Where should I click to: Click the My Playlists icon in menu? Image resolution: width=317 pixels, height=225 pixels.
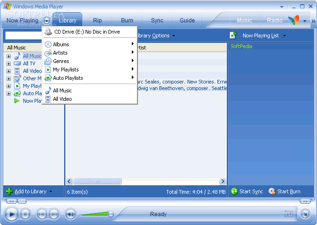pyautogui.click(x=48, y=70)
